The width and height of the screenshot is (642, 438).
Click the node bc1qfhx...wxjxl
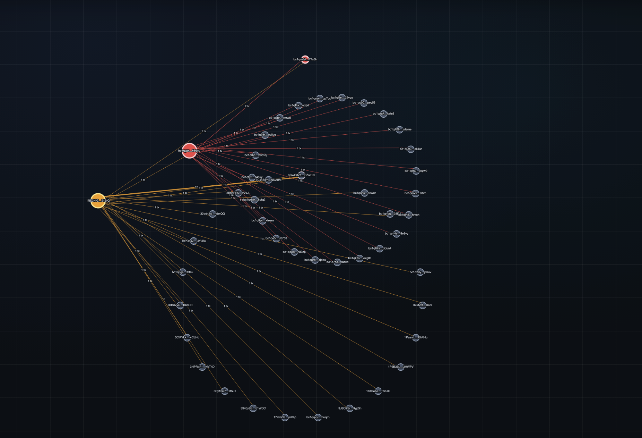[x=298, y=106]
